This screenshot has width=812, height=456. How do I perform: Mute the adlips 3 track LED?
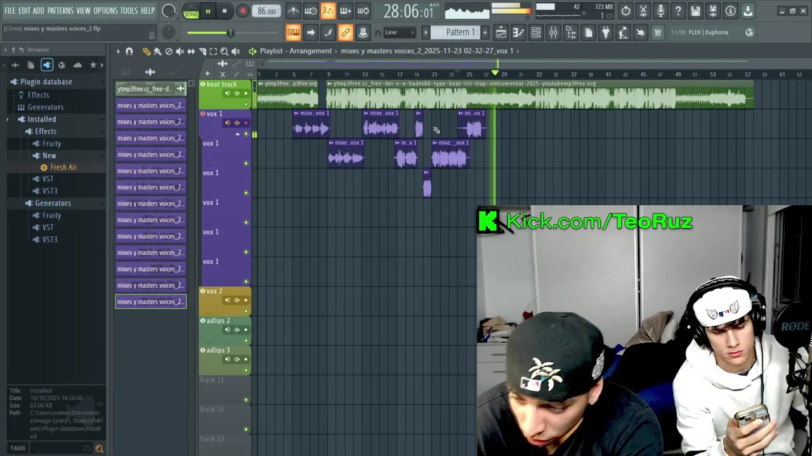coord(246,370)
